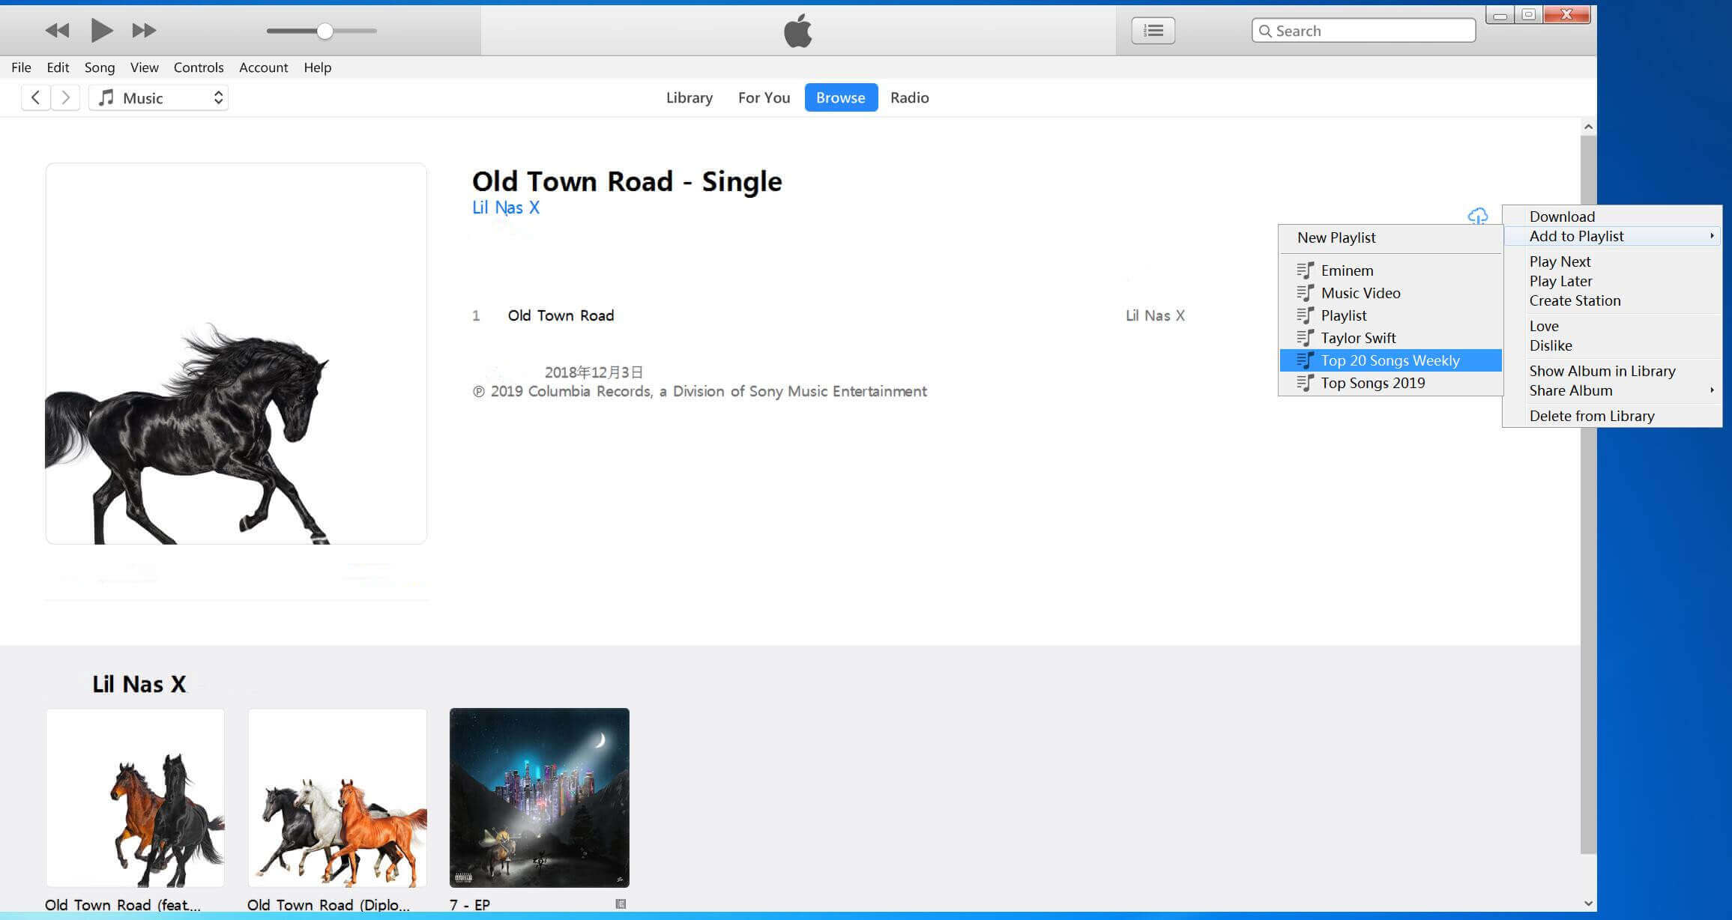1732x920 pixels.
Task: Click the playlist icon next to Top Songs 2019
Action: 1303,381
